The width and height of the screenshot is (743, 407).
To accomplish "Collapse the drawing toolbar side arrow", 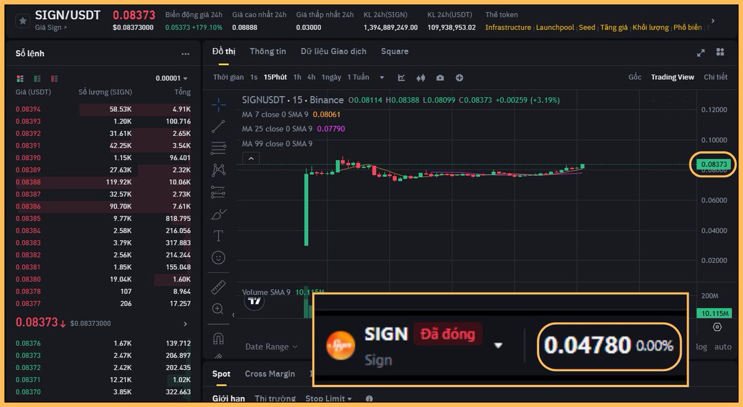I will click(233, 315).
